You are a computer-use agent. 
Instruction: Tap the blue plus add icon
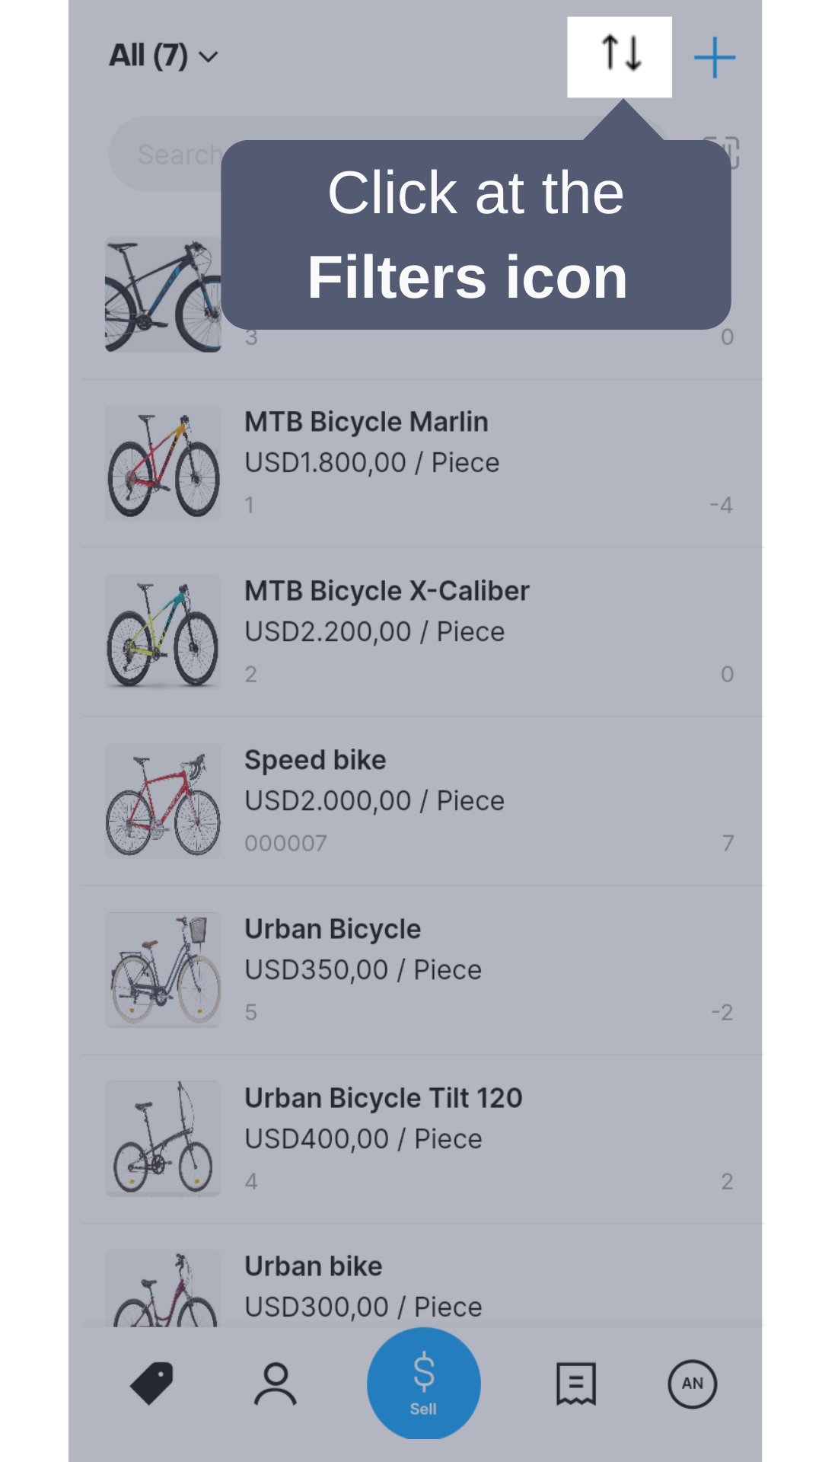(714, 57)
